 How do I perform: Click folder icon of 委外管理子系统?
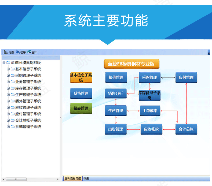click(13, 101)
